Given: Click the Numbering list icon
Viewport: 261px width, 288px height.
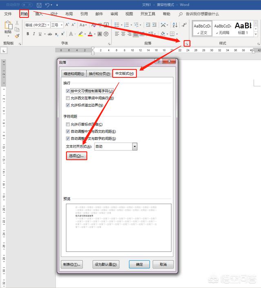Looking at the screenshot, I should coord(127,25).
